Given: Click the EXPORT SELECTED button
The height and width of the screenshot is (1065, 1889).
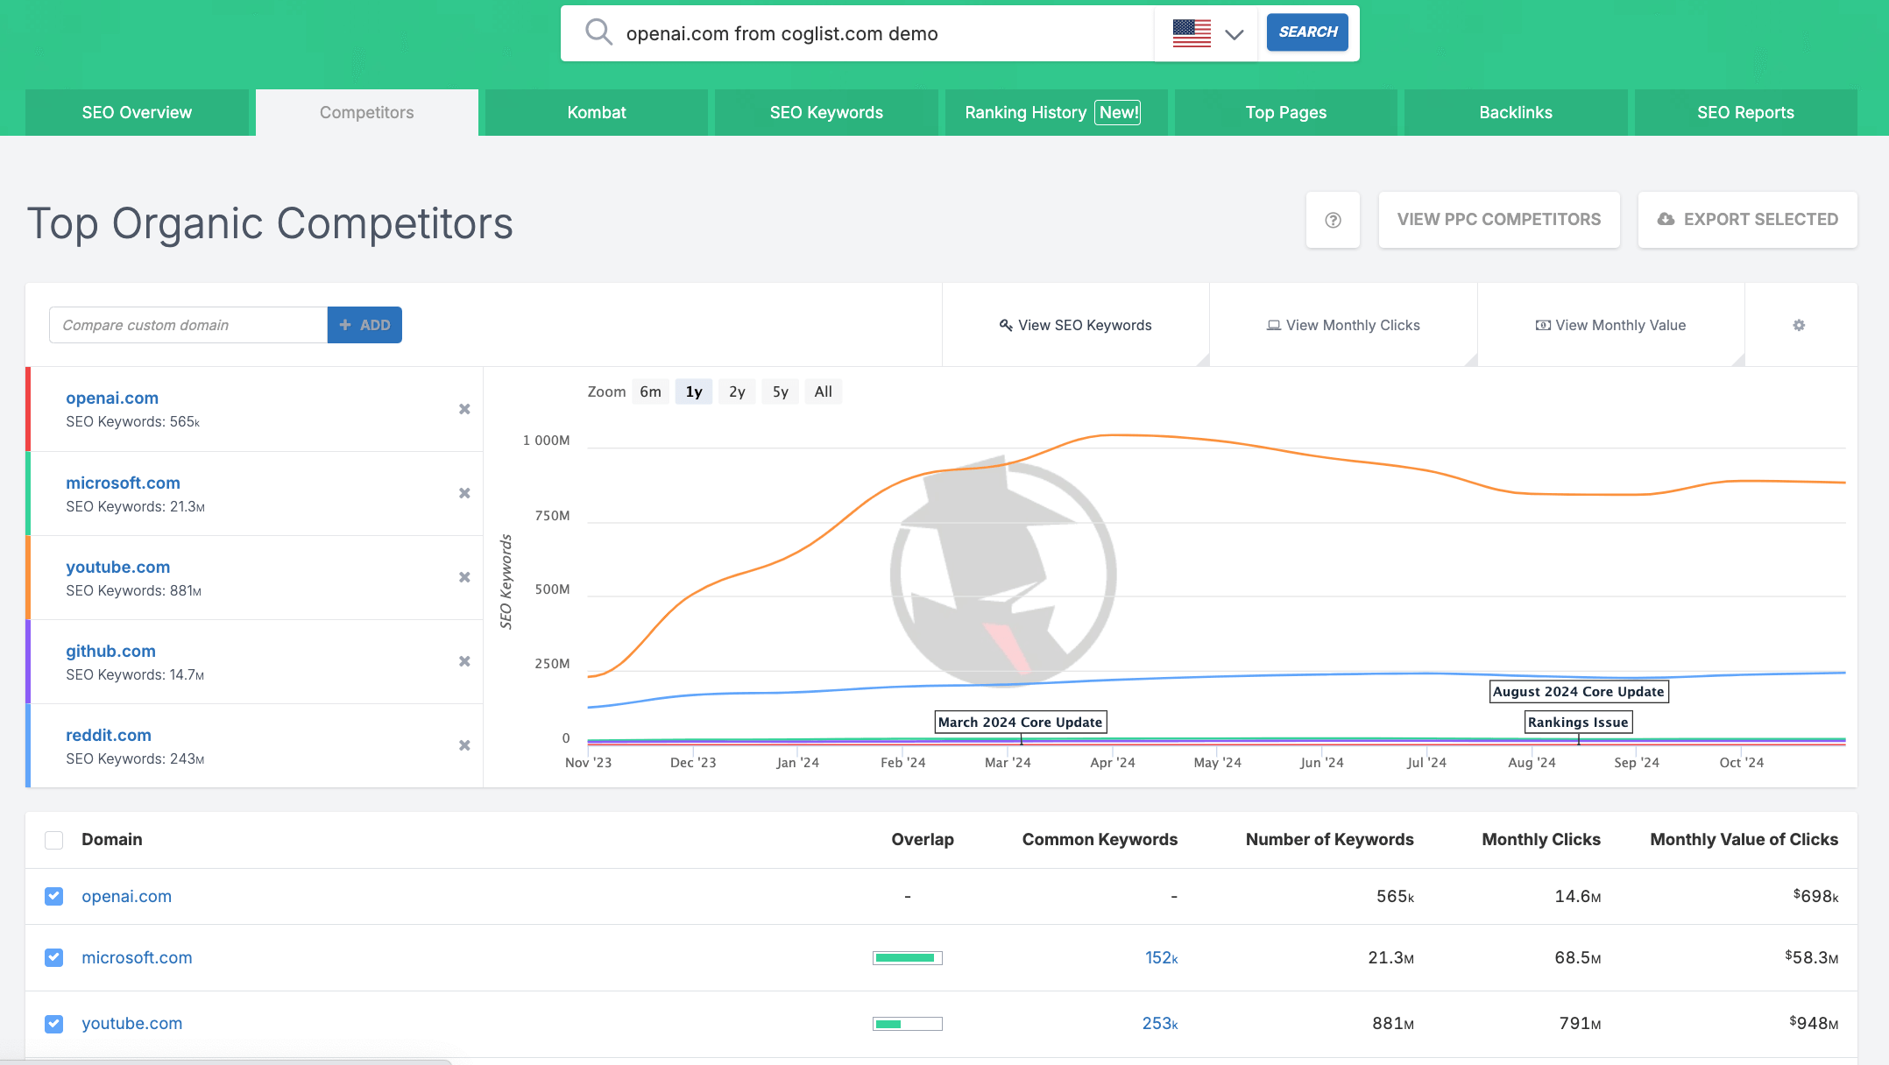Looking at the screenshot, I should pos(1747,220).
